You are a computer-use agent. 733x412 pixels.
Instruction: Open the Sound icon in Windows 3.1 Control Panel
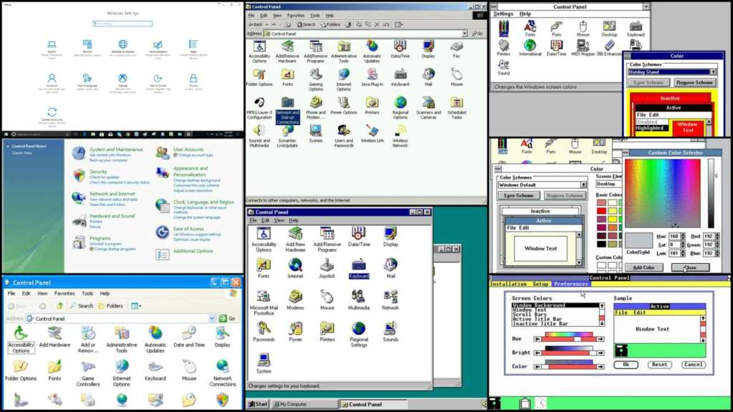pos(503,67)
